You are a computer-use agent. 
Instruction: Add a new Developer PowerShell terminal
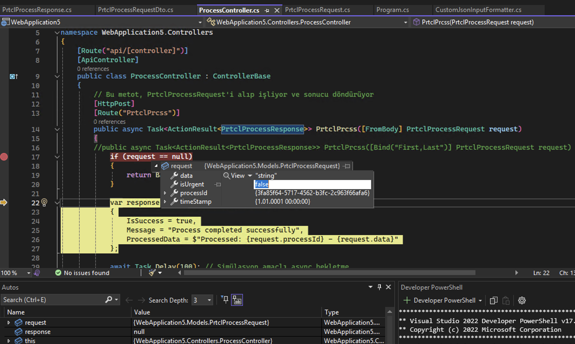(407, 300)
